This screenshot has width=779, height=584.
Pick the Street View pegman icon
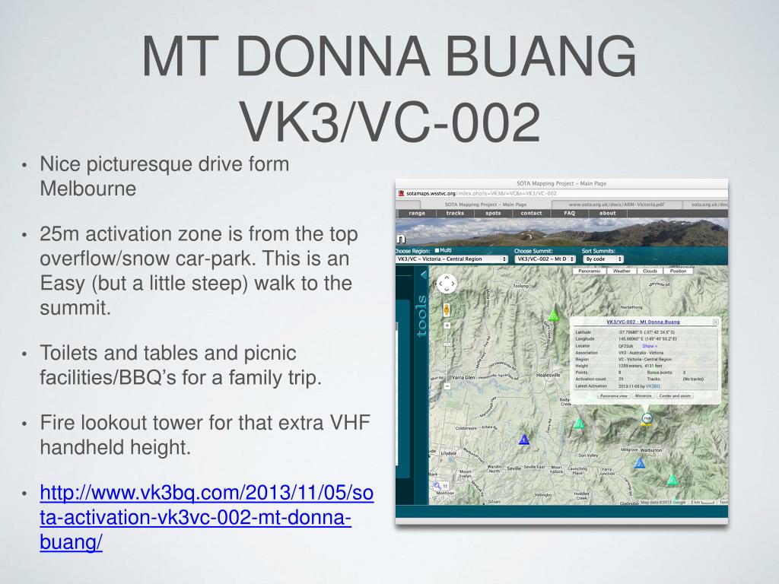point(447,310)
